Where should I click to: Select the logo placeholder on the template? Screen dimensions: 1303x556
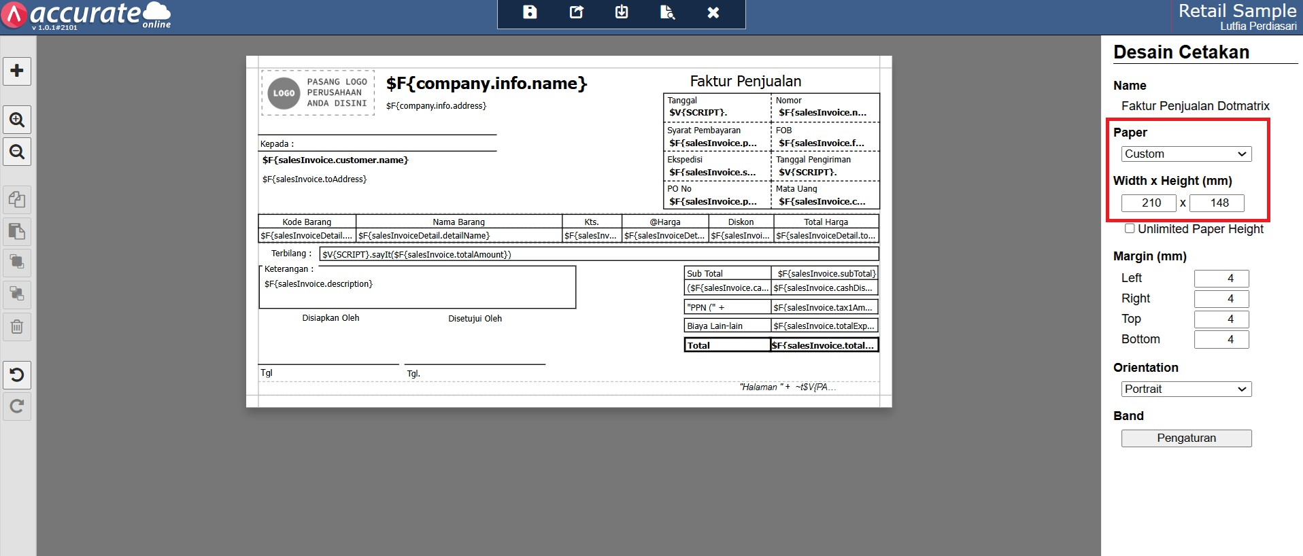318,93
